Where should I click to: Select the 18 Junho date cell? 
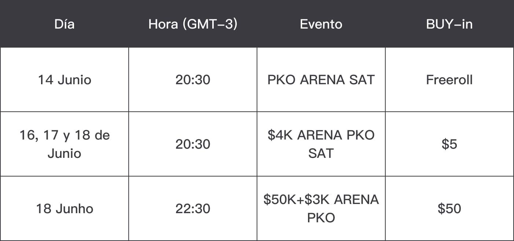point(65,209)
